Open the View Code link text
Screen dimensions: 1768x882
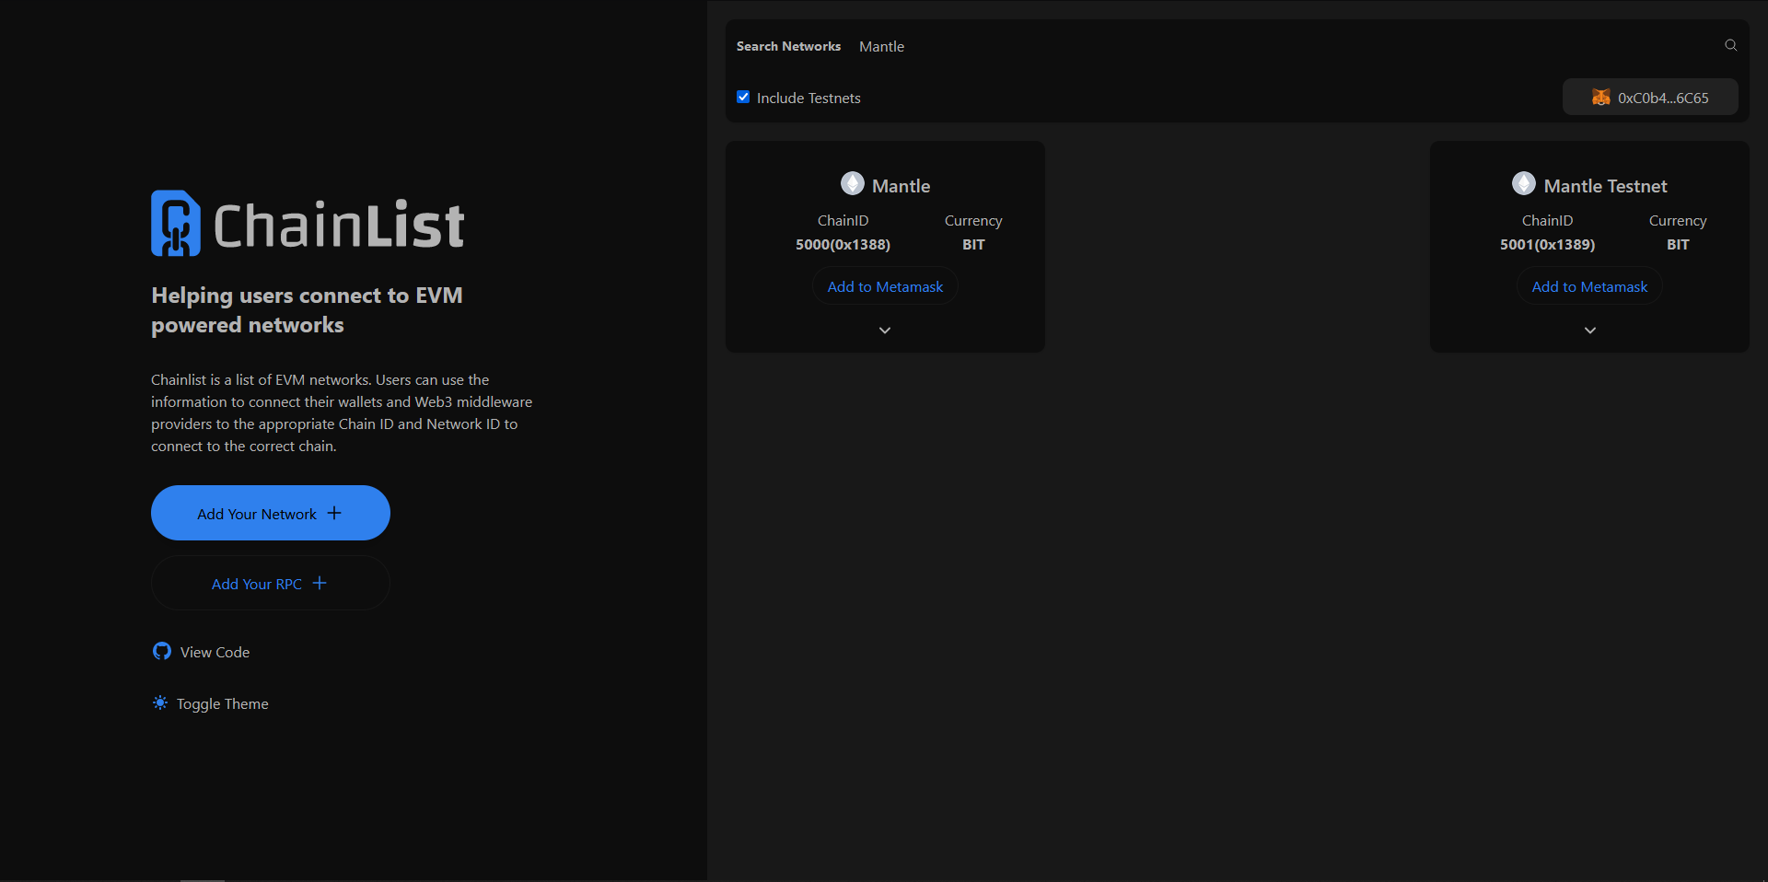(x=215, y=653)
